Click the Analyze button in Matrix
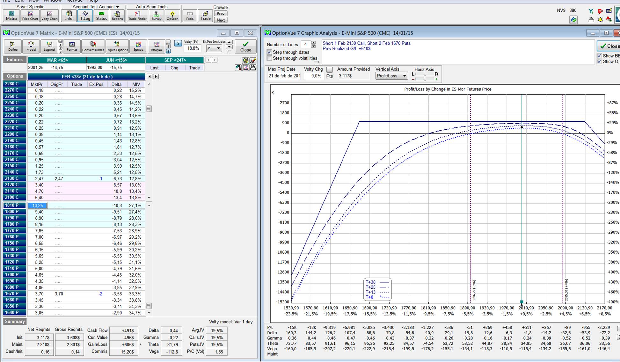 point(157,46)
